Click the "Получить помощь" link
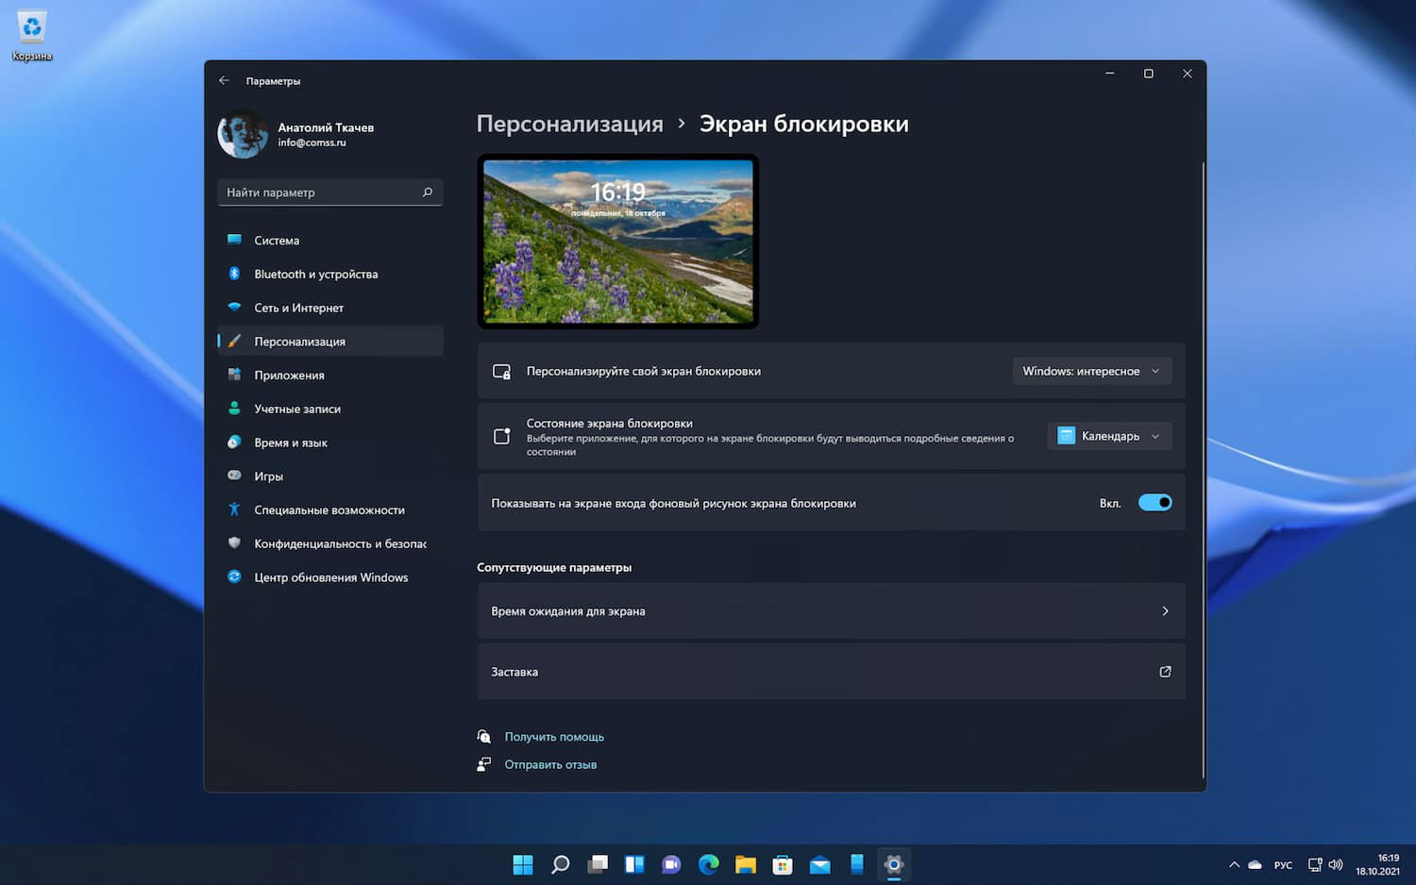This screenshot has width=1416, height=885. (x=554, y=737)
